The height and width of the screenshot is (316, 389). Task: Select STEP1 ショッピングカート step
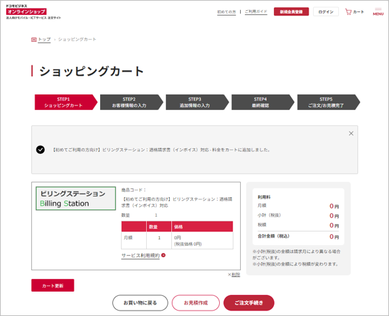coord(66,102)
